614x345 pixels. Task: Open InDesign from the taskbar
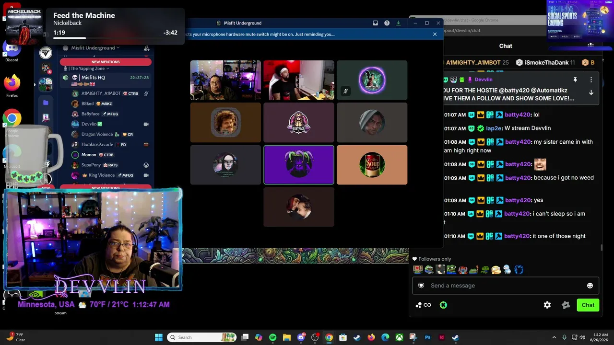(441, 337)
